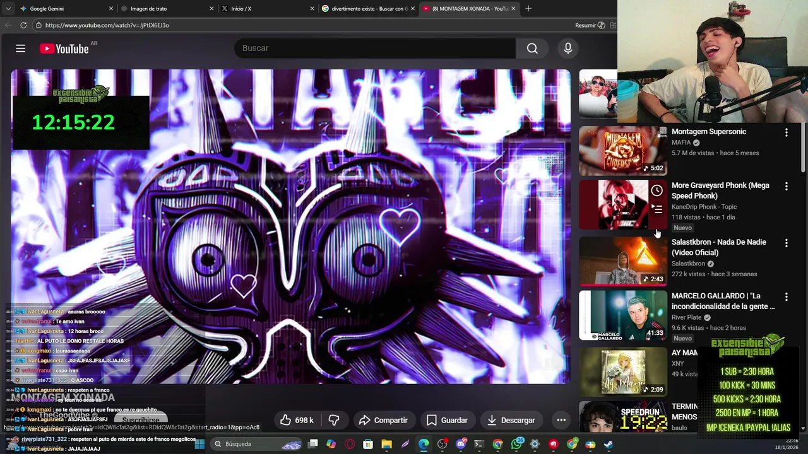Close the Google Gemini tab
This screenshot has height=454, width=808.
(x=111, y=9)
